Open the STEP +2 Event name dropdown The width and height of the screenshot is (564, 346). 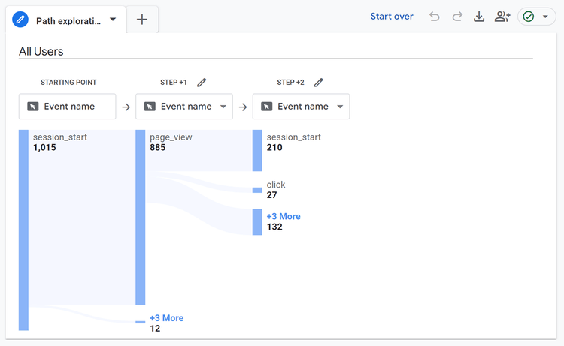coord(301,107)
